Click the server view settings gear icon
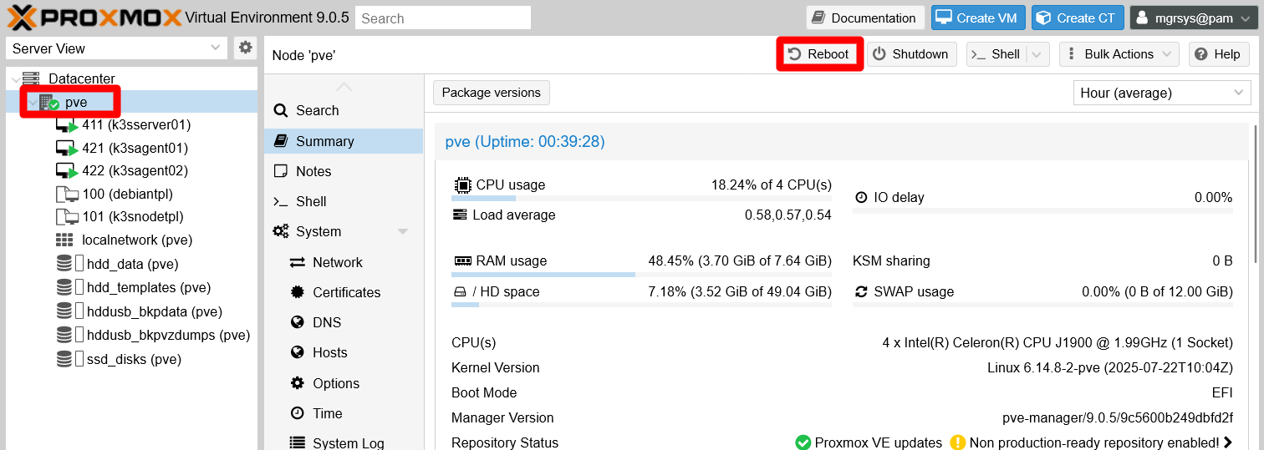The height and width of the screenshot is (450, 1264). (245, 48)
